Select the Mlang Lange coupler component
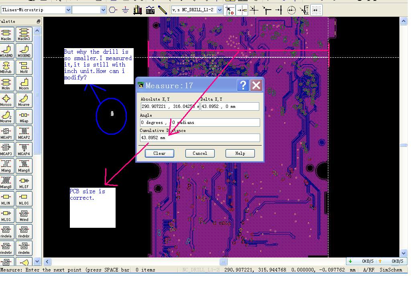Viewport: 411px width, 308px height. point(6,166)
